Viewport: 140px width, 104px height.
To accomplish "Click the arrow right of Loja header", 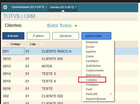I will point(42,44).
